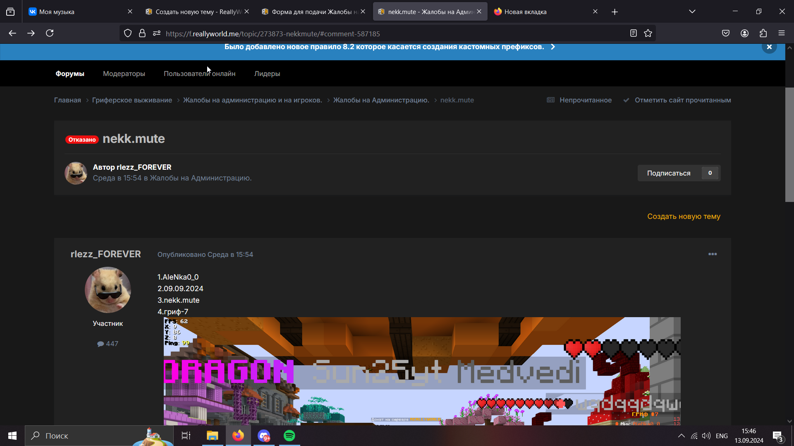Open the Firefox application menu

click(x=782, y=33)
